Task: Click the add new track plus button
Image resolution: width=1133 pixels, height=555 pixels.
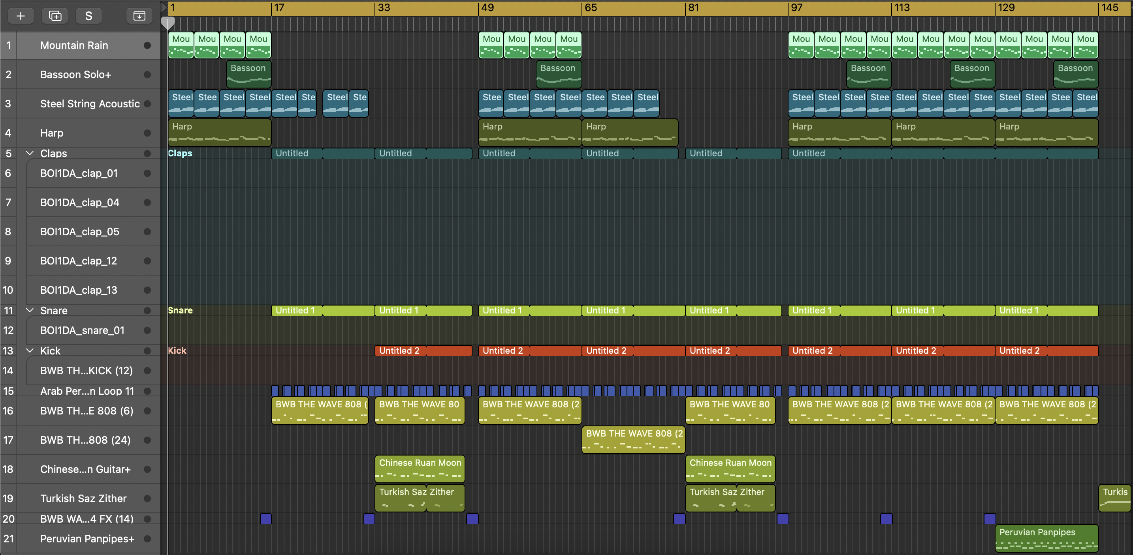Action: 21,16
